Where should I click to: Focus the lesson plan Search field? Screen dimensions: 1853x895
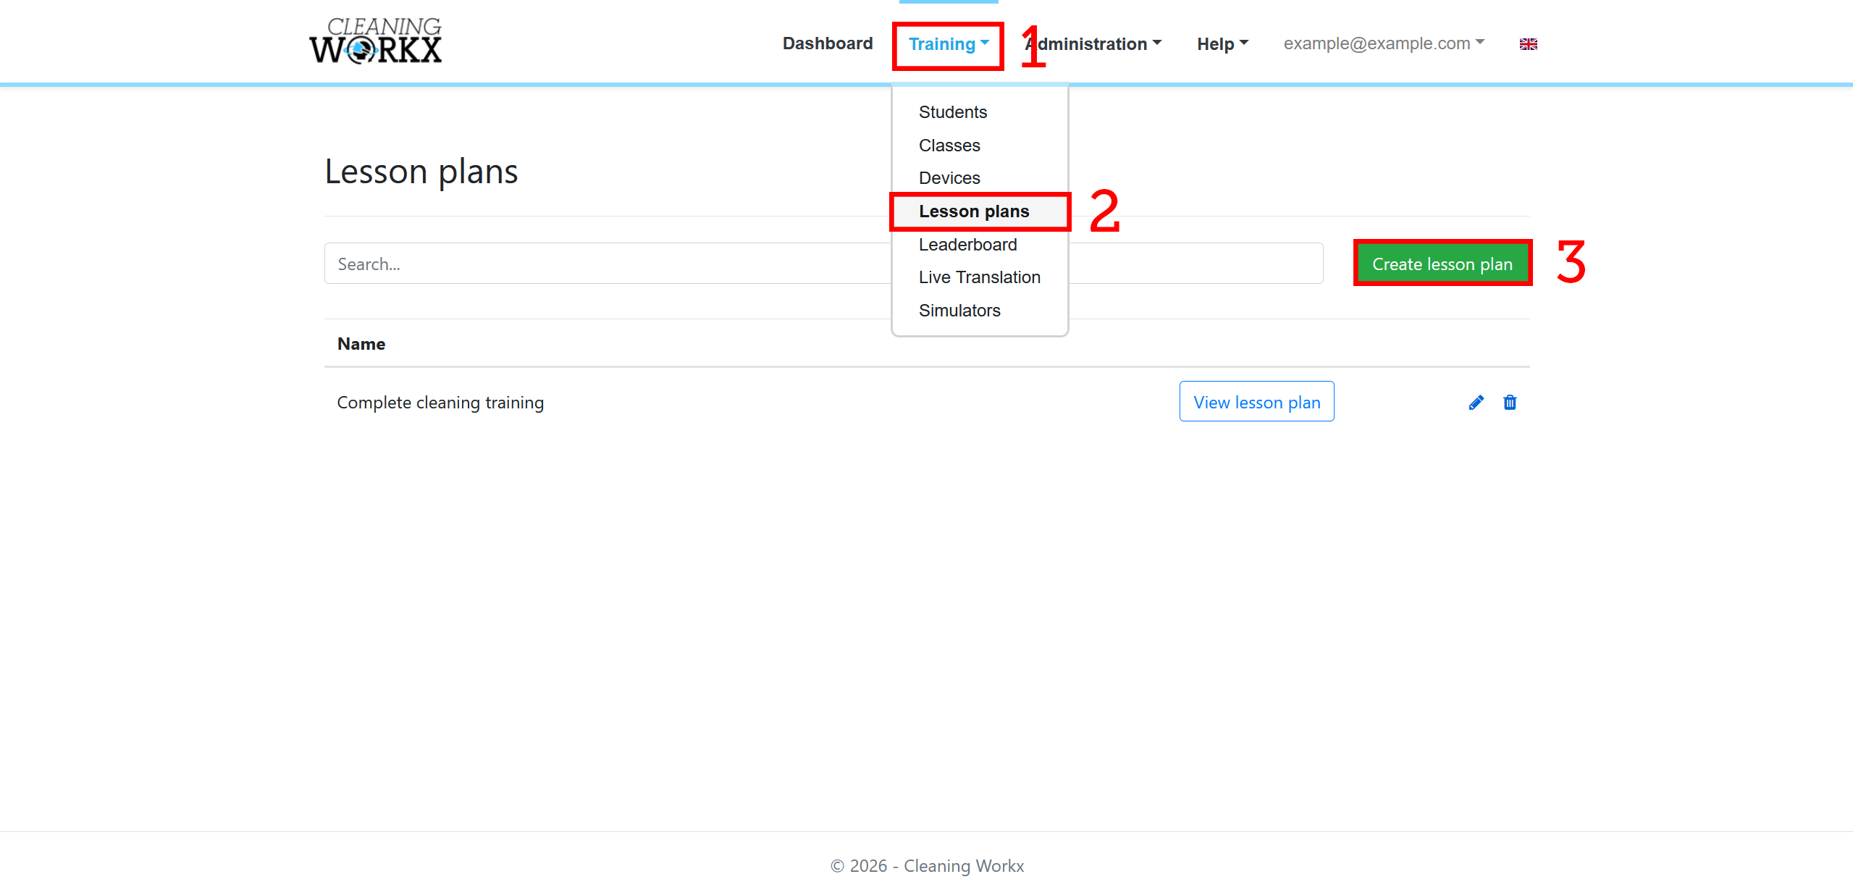[823, 264]
